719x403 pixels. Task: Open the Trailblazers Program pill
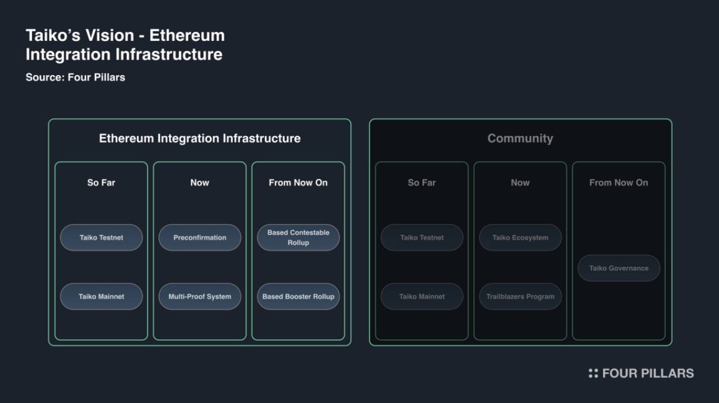(520, 297)
